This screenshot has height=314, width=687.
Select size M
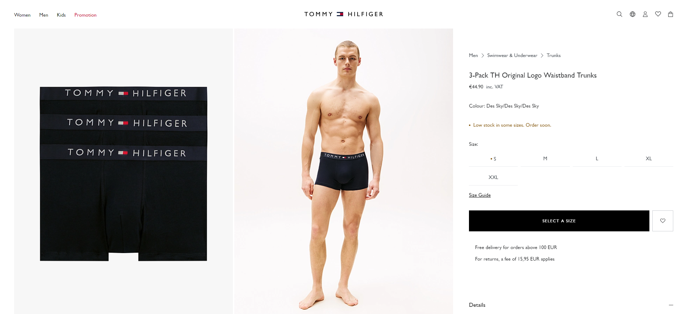(545, 159)
